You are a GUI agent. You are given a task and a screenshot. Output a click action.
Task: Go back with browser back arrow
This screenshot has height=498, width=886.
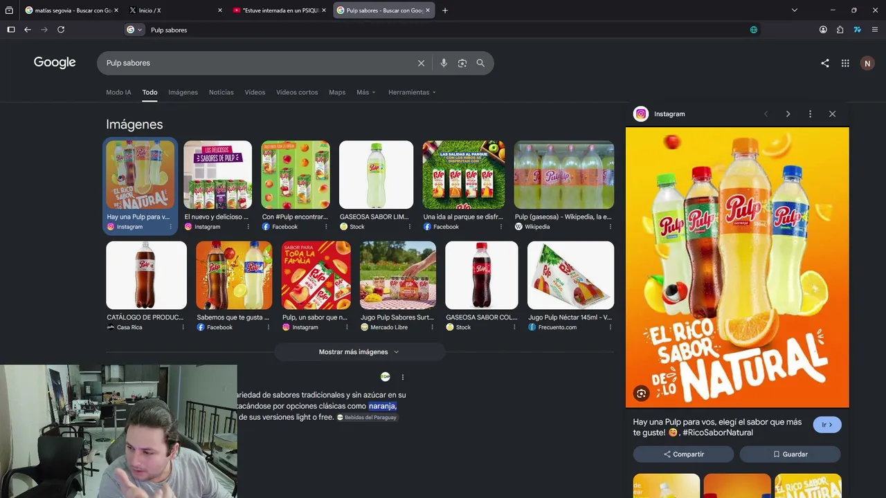[28, 30]
